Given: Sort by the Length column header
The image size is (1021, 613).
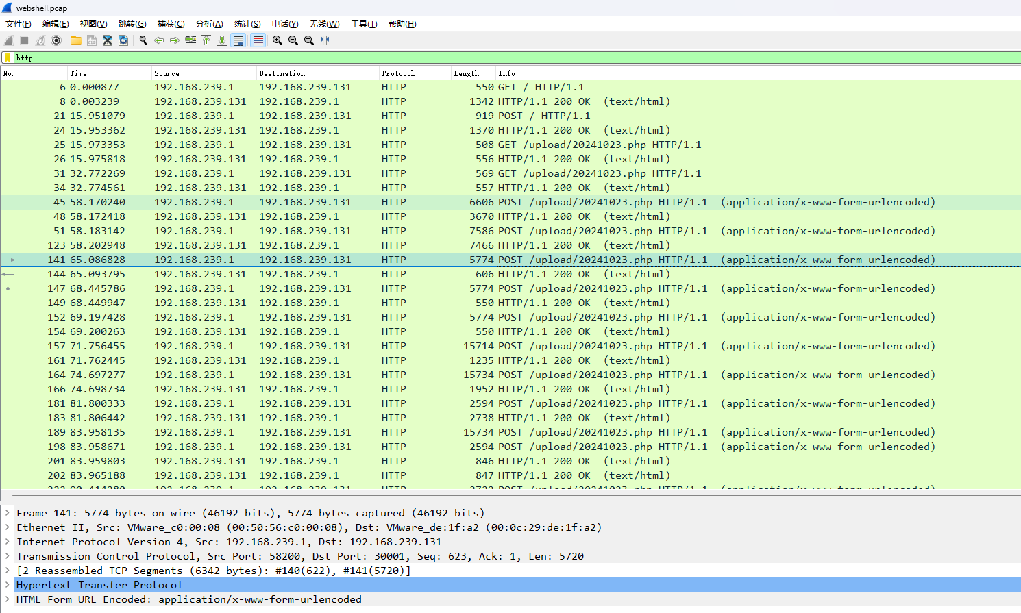Looking at the screenshot, I should tap(473, 73).
